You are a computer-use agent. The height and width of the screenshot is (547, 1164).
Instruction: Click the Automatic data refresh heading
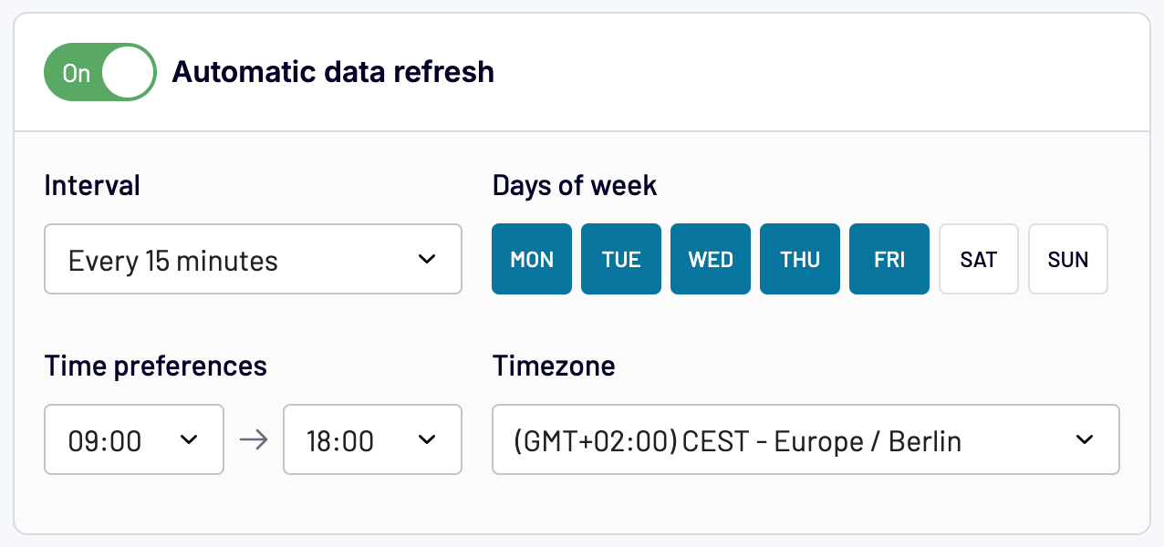[x=333, y=72]
